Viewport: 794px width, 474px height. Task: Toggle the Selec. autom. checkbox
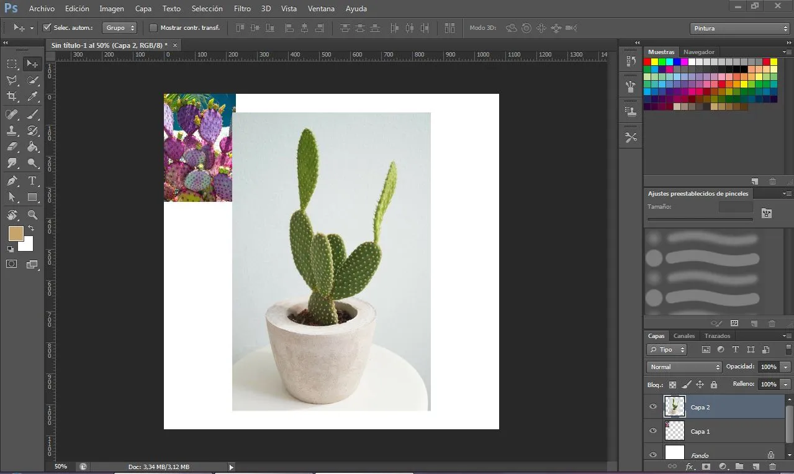click(x=47, y=27)
